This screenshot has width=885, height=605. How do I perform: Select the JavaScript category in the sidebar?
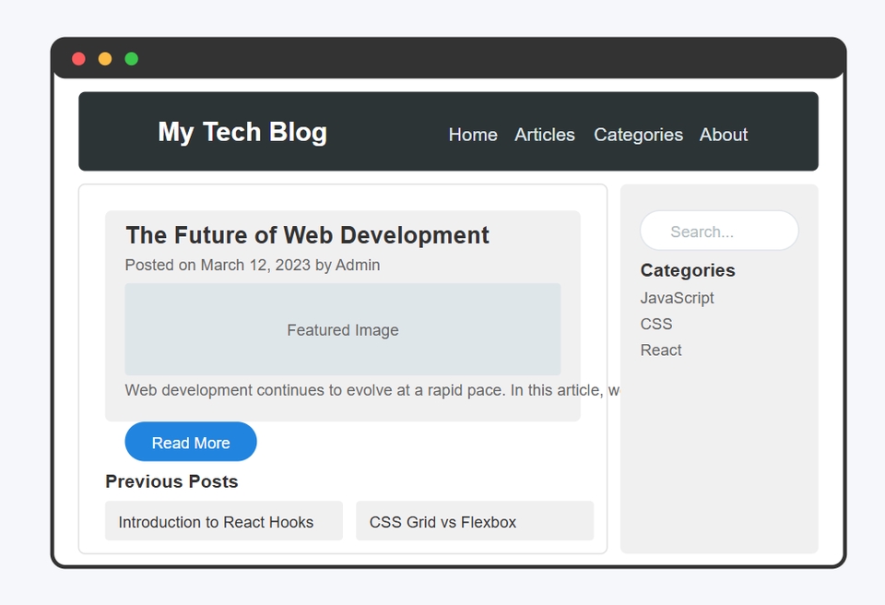point(677,298)
